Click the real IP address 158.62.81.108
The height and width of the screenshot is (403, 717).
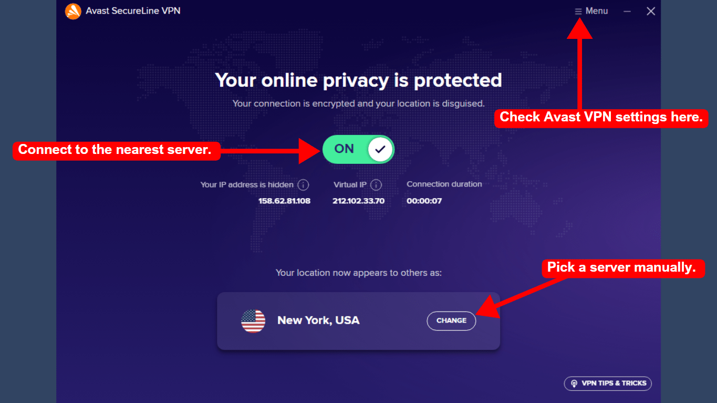284,201
